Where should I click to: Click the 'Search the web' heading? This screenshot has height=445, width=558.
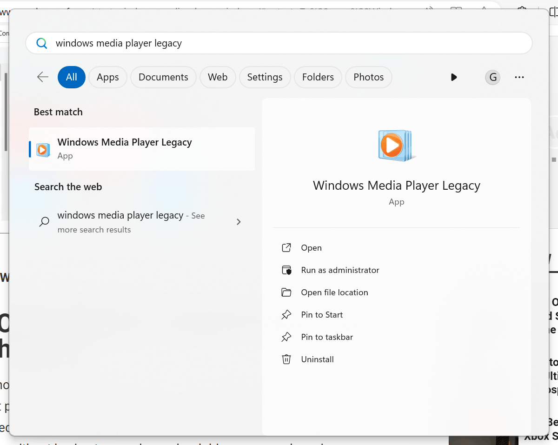pyautogui.click(x=68, y=187)
